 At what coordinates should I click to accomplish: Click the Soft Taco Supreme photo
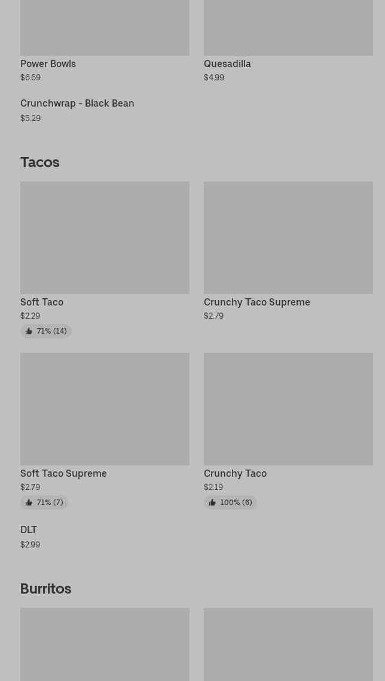(x=105, y=409)
